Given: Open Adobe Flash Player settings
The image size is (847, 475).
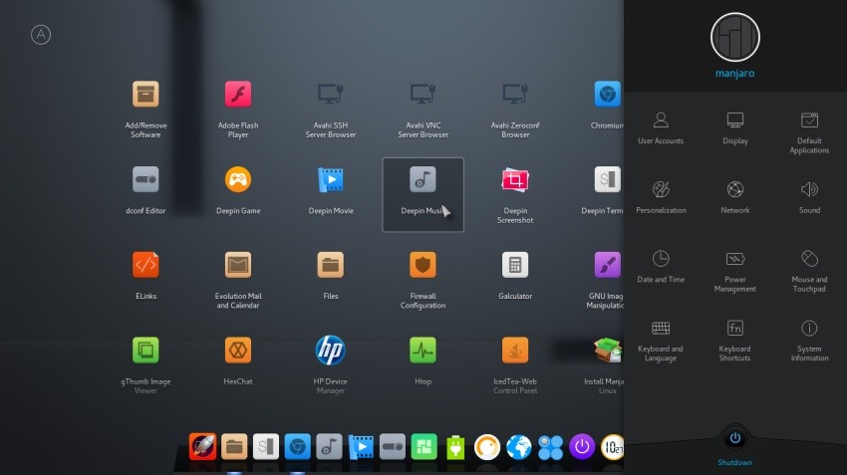Looking at the screenshot, I should [238, 110].
